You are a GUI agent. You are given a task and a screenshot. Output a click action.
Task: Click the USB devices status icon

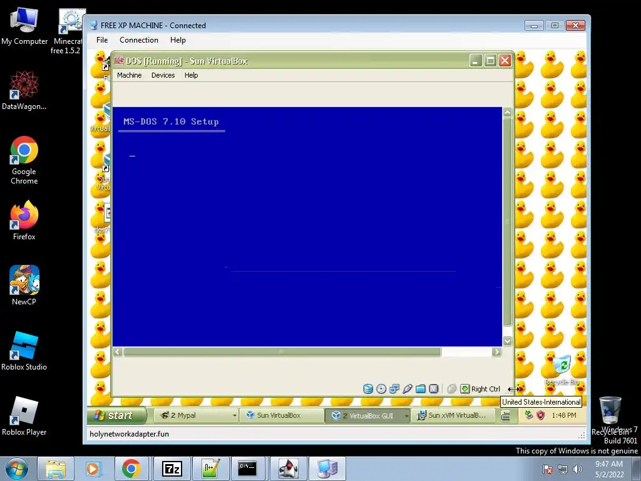[x=407, y=389]
